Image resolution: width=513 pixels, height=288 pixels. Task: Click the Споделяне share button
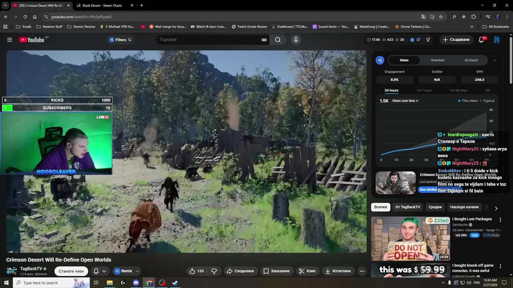click(x=240, y=271)
